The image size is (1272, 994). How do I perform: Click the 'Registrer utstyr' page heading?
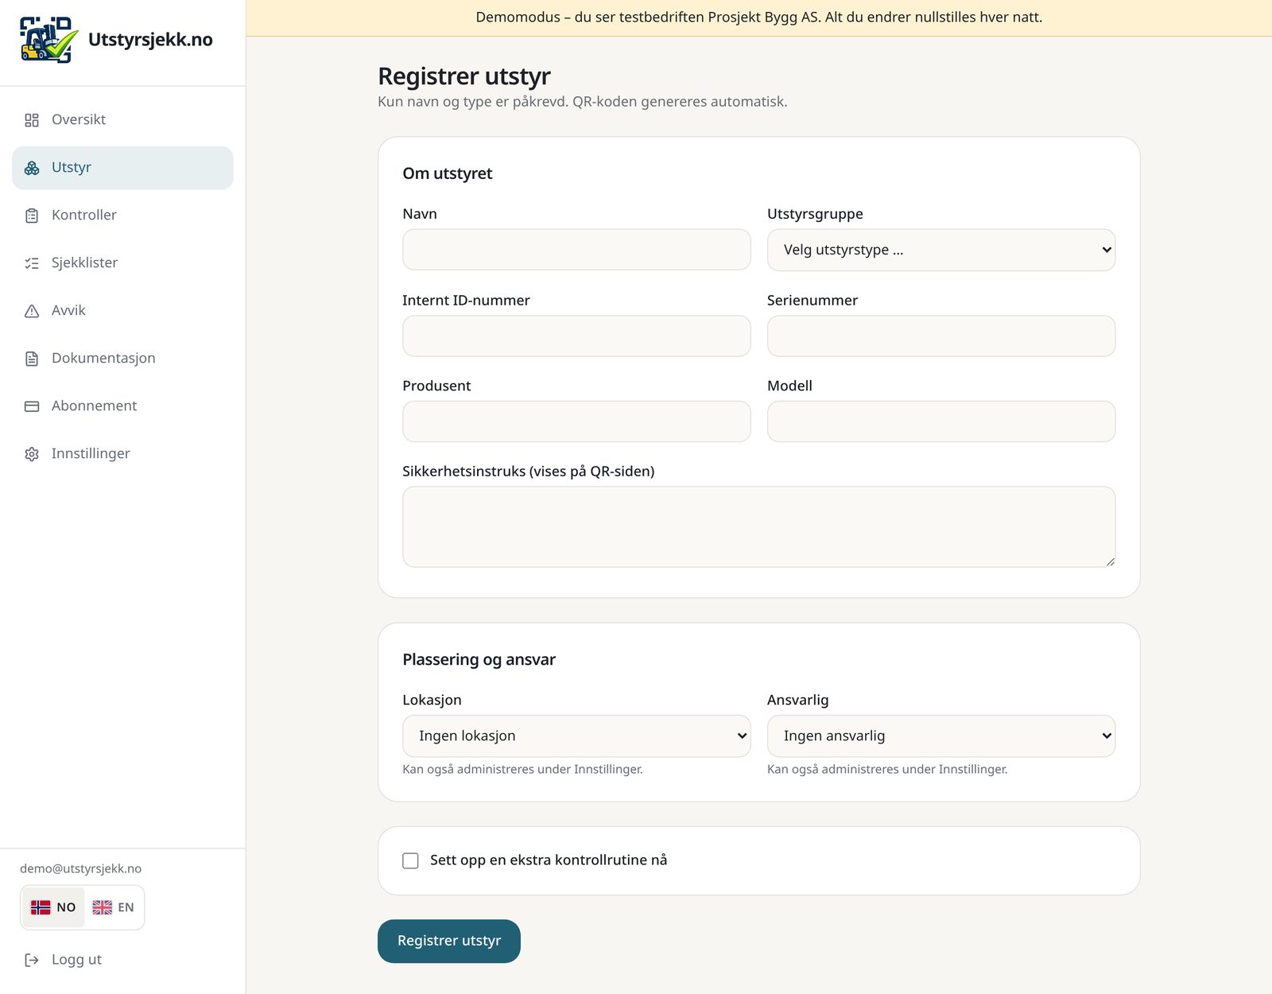[x=464, y=76]
